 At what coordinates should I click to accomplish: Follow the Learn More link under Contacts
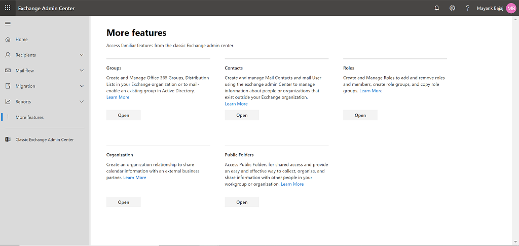pos(236,104)
